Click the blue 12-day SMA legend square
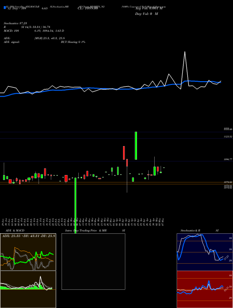This screenshot has height=308, width=233. (5, 7)
